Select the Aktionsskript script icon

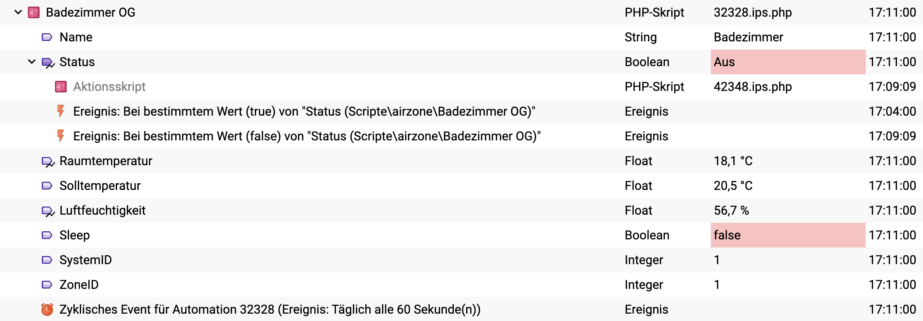point(60,87)
